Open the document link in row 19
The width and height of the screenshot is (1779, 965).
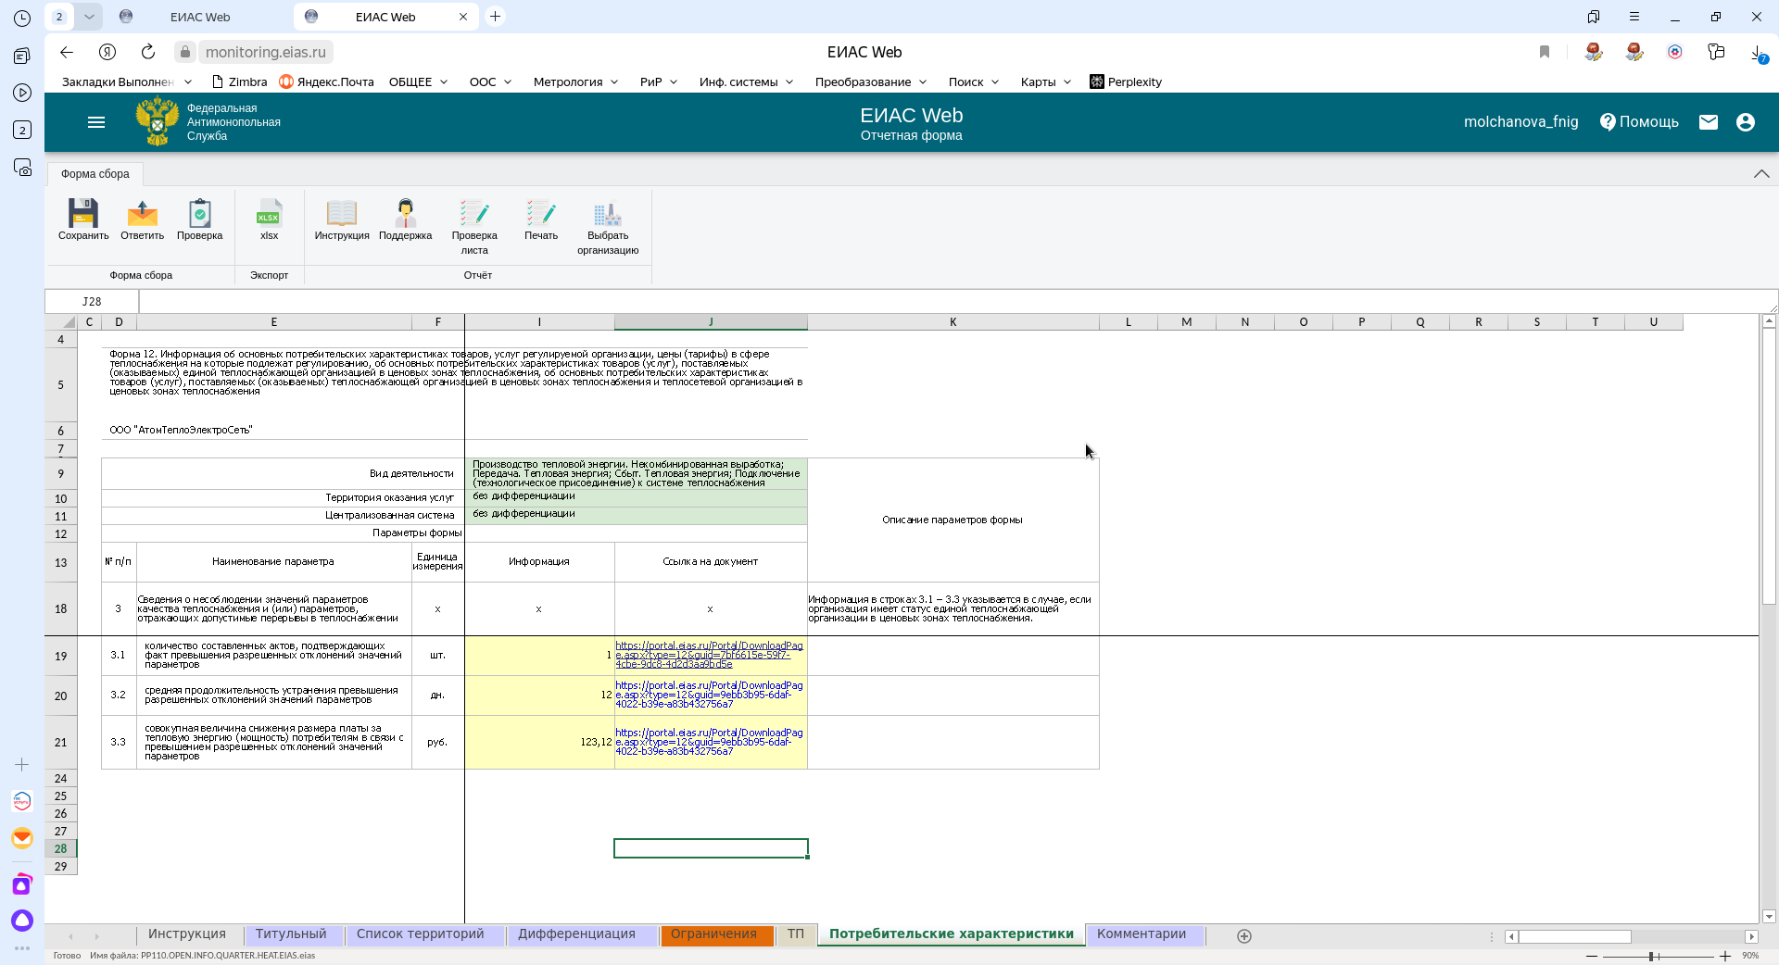(708, 655)
